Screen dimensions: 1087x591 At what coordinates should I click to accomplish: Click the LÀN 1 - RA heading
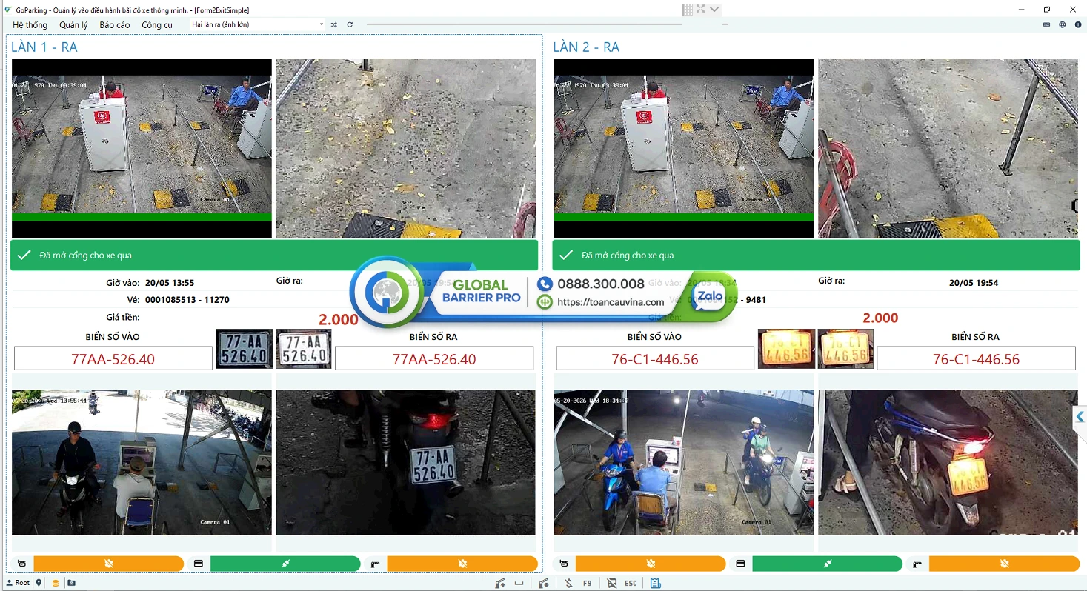pyautogui.click(x=44, y=47)
